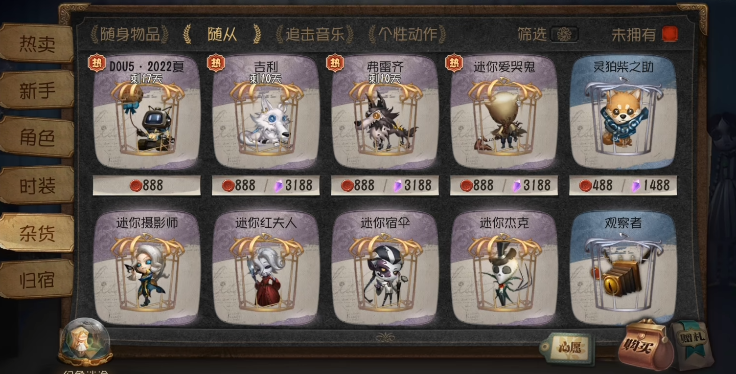736x374 pixels.
Task: Switch to the 追击音乐 tab
Action: coord(315,34)
